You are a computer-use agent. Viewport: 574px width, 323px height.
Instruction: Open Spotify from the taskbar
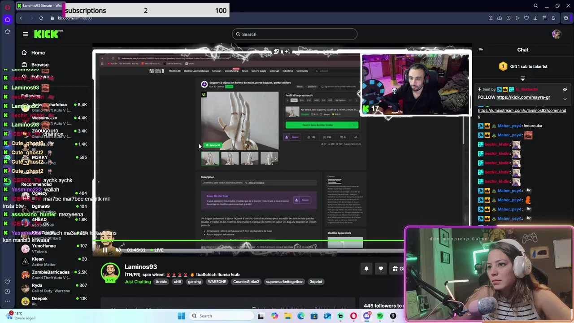[380, 316]
